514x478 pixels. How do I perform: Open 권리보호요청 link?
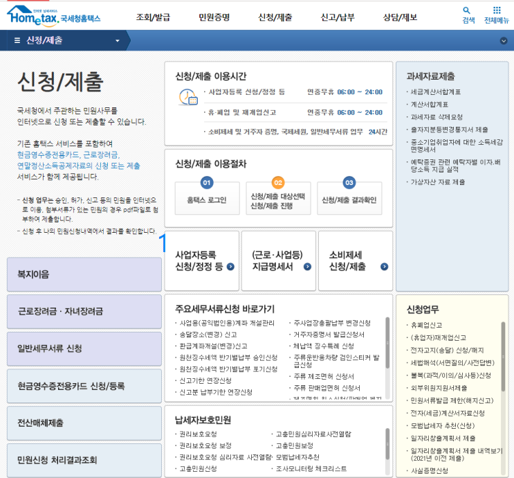(198, 434)
